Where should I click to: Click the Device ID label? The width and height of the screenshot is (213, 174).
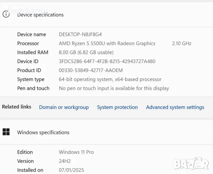[28, 61]
